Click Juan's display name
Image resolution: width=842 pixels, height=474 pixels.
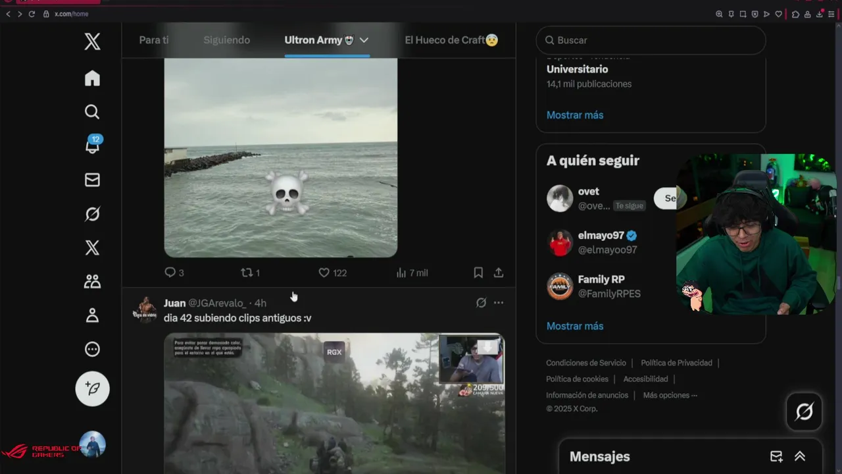(x=174, y=303)
